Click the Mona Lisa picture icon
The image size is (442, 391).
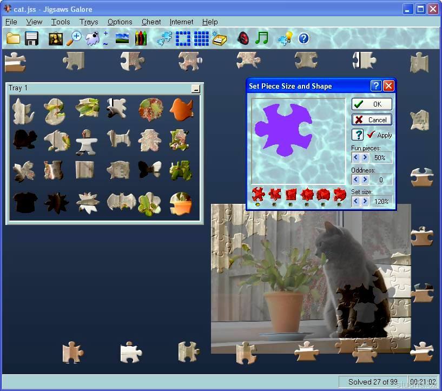pos(56,38)
